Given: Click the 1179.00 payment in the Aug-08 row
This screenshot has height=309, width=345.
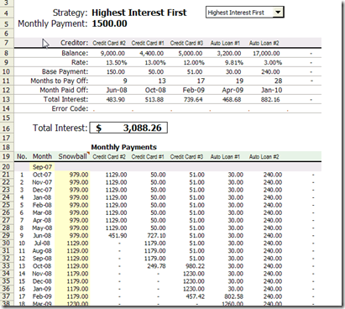Looking at the screenshot, I should coord(155,251).
